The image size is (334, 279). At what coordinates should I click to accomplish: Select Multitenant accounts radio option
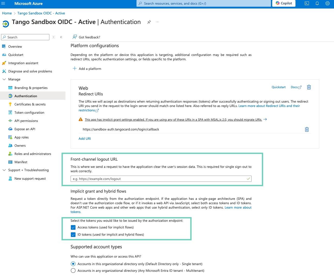pyautogui.click(x=73, y=270)
